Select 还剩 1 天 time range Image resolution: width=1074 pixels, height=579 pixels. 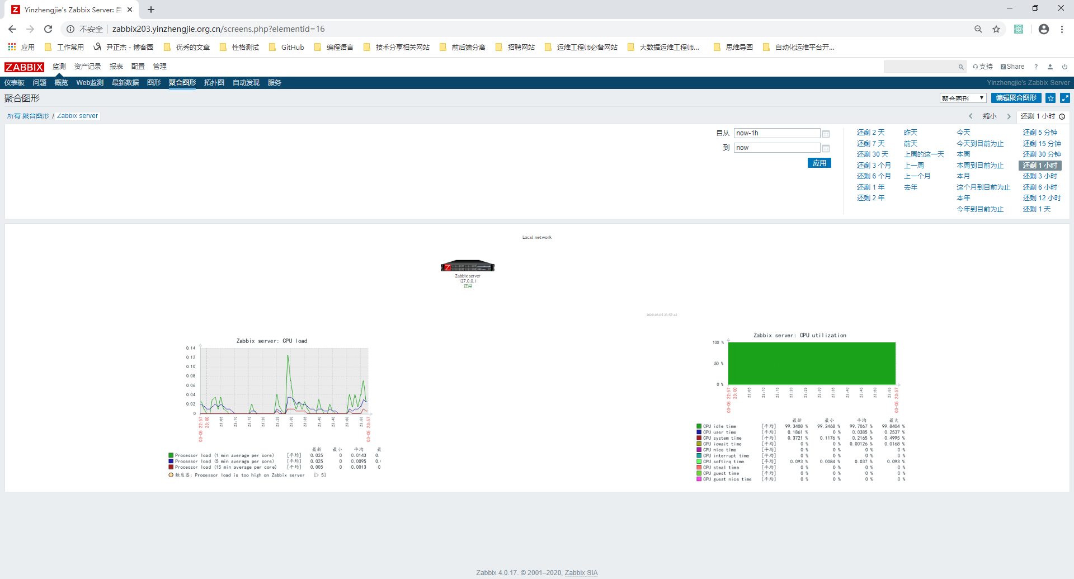click(x=1037, y=209)
